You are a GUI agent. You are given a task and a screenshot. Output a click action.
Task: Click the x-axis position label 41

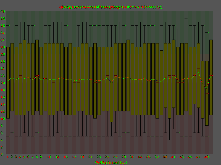pos(173,157)
